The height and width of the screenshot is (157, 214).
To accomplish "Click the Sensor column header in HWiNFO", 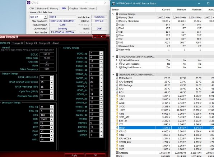I will coord(134,10).
